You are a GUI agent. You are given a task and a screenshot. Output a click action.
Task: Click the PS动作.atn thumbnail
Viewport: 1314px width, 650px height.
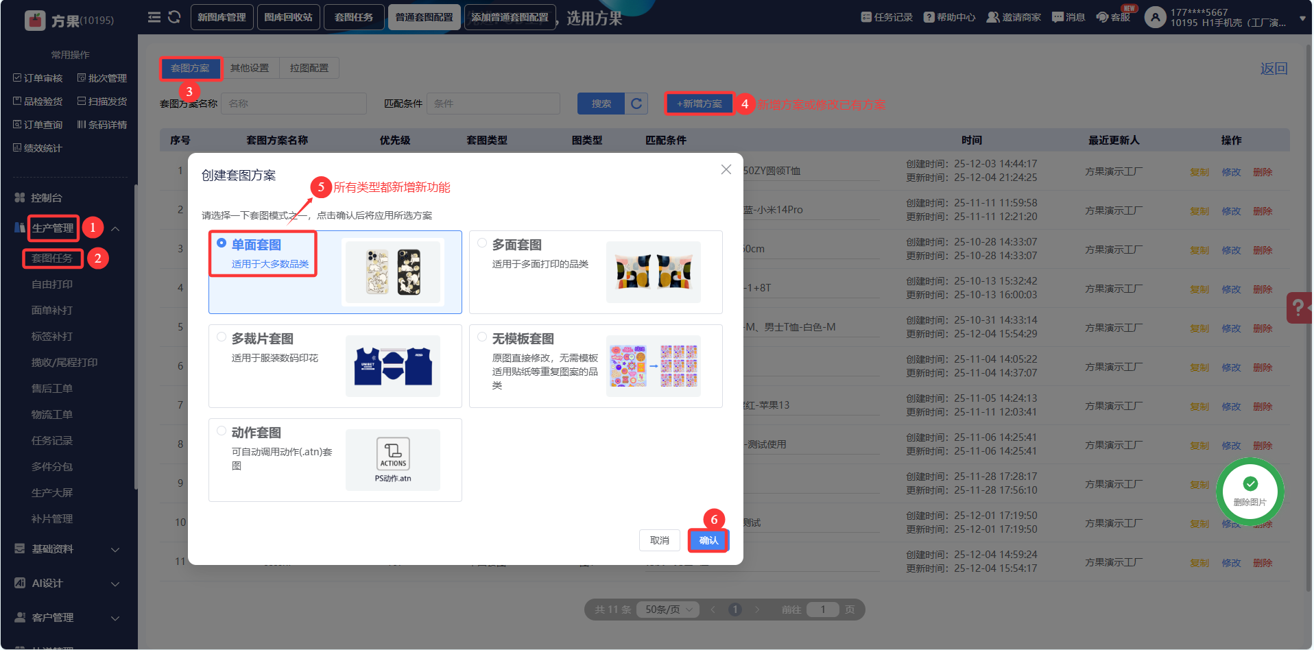tap(393, 460)
